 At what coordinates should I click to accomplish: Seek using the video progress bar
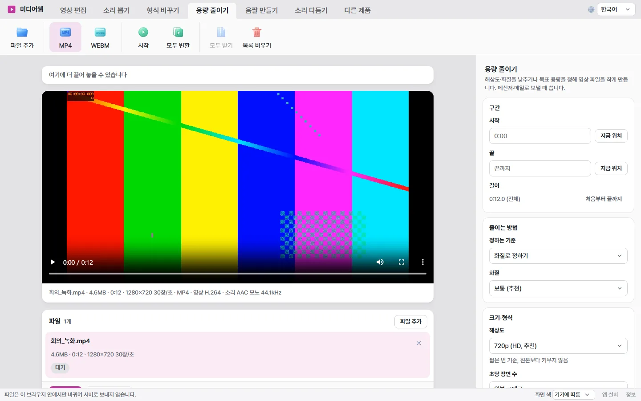238,273
